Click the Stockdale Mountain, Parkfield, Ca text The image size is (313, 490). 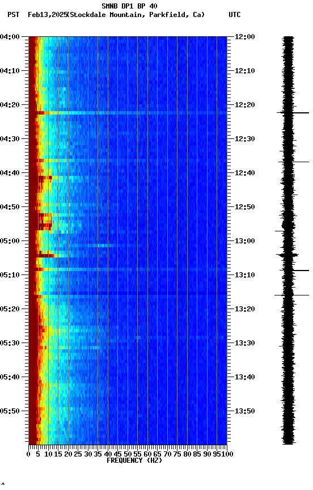pyautogui.click(x=136, y=15)
